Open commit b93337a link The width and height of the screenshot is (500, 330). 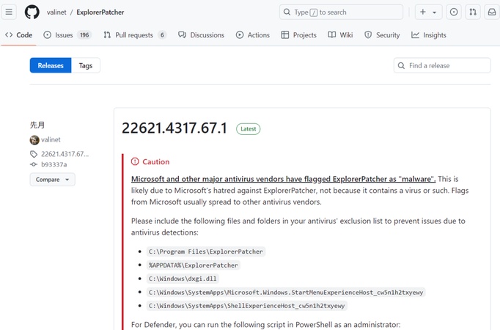(54, 164)
